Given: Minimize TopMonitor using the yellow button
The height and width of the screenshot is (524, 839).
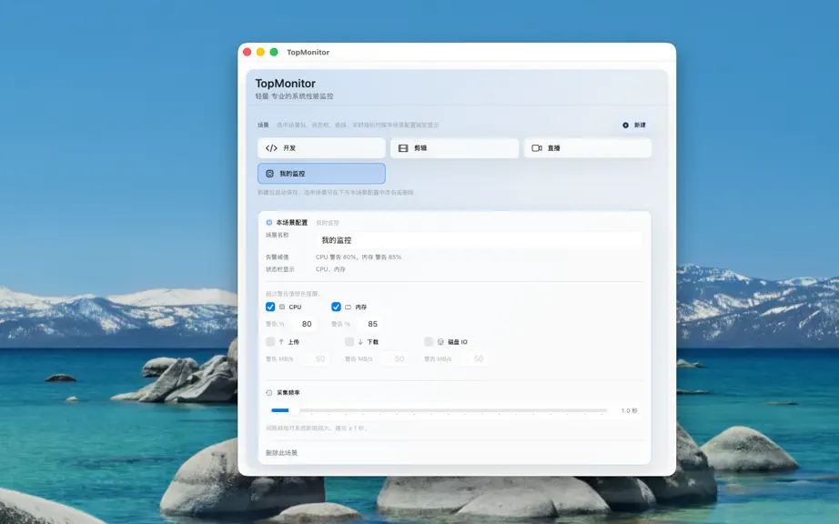Looking at the screenshot, I should pyautogui.click(x=260, y=52).
